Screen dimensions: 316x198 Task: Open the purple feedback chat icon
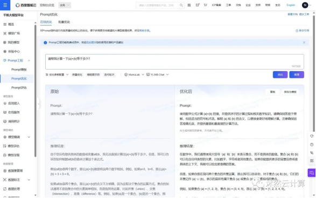(312, 173)
